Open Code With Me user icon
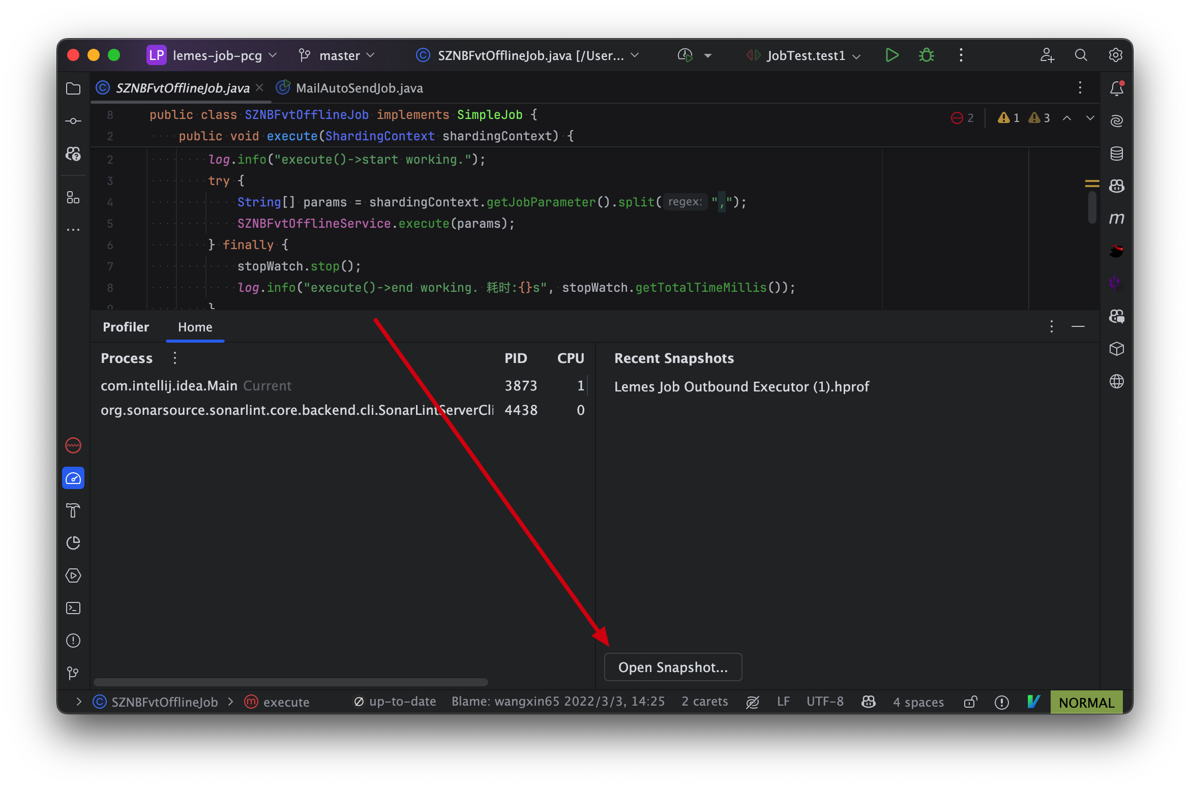The height and width of the screenshot is (789, 1190). pyautogui.click(x=1047, y=55)
